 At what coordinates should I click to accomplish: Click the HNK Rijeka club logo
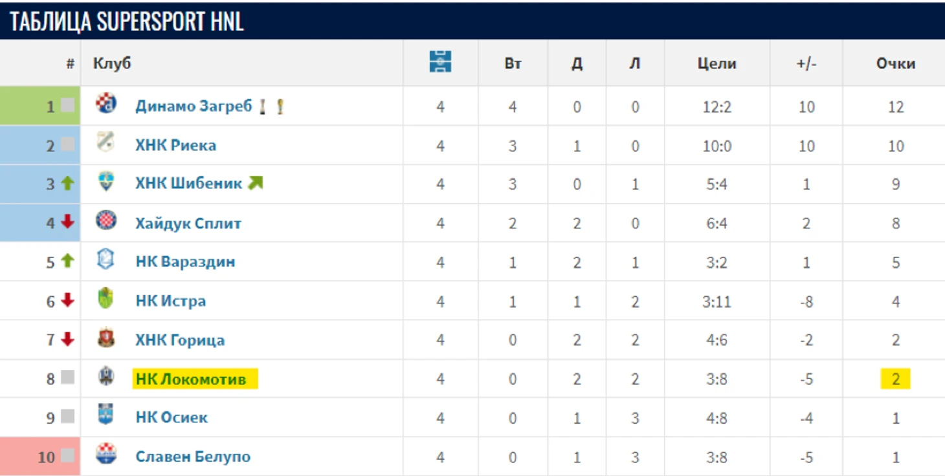pos(106,143)
